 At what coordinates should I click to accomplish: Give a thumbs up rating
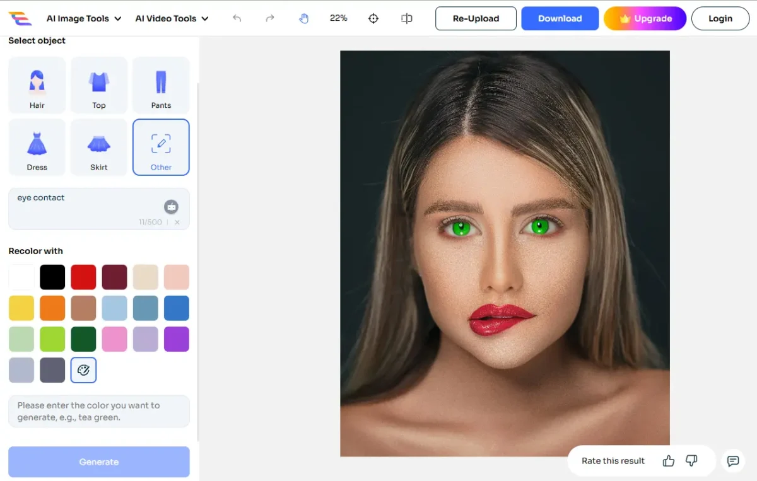[x=669, y=461]
